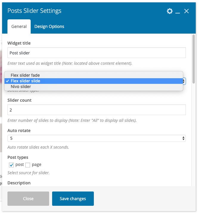Image resolution: width=199 pixels, height=215 pixels.
Task: Click the Posts Slider Settings heading
Action: coord(34,11)
